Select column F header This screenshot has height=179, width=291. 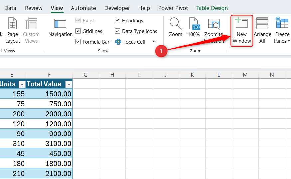coord(49,75)
